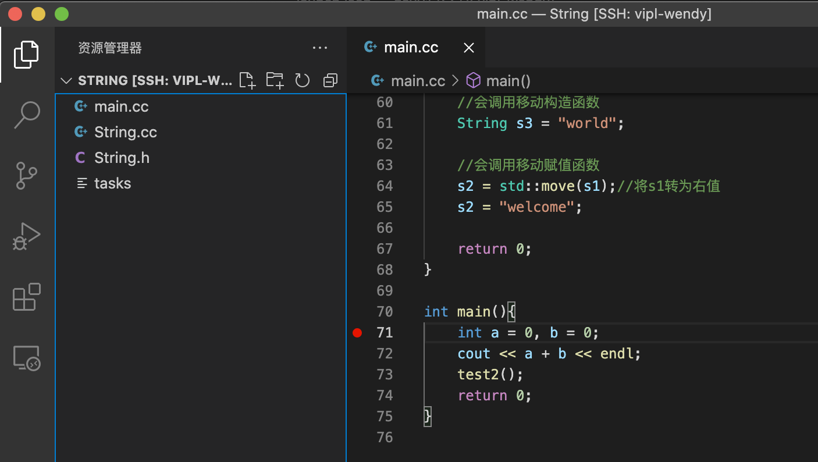818x462 pixels.
Task: Open the Remote Explorer view
Action: pyautogui.click(x=27, y=358)
